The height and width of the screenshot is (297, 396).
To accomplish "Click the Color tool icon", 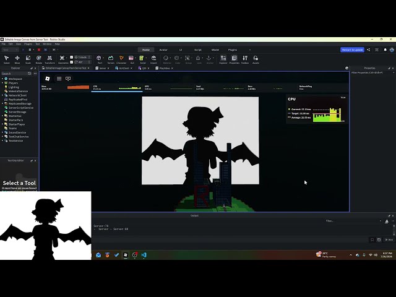I will tap(177, 59).
